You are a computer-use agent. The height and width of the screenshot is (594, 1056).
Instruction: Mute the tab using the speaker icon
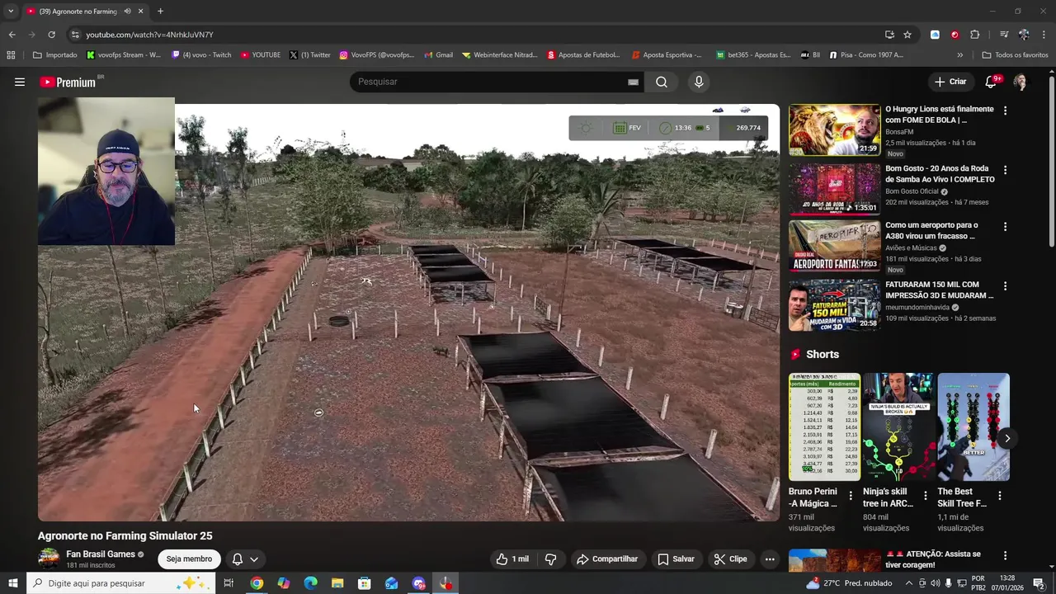tap(127, 12)
